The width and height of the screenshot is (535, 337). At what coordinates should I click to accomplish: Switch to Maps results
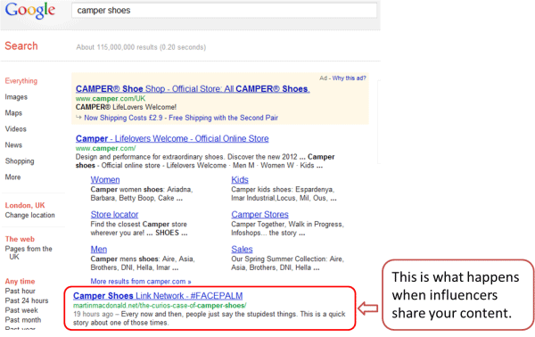(x=13, y=113)
